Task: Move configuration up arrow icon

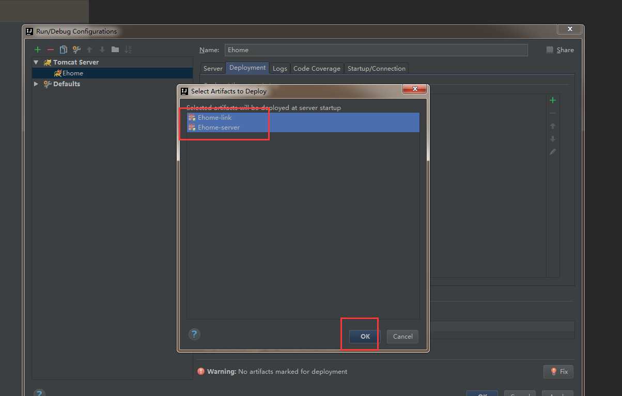Action: click(89, 50)
